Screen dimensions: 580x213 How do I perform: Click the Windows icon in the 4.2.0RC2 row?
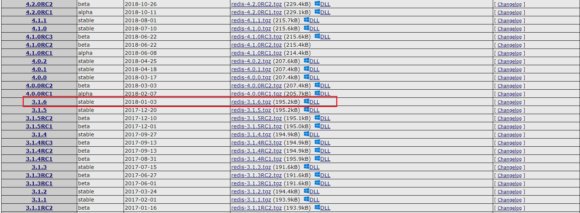tap(317, 3)
